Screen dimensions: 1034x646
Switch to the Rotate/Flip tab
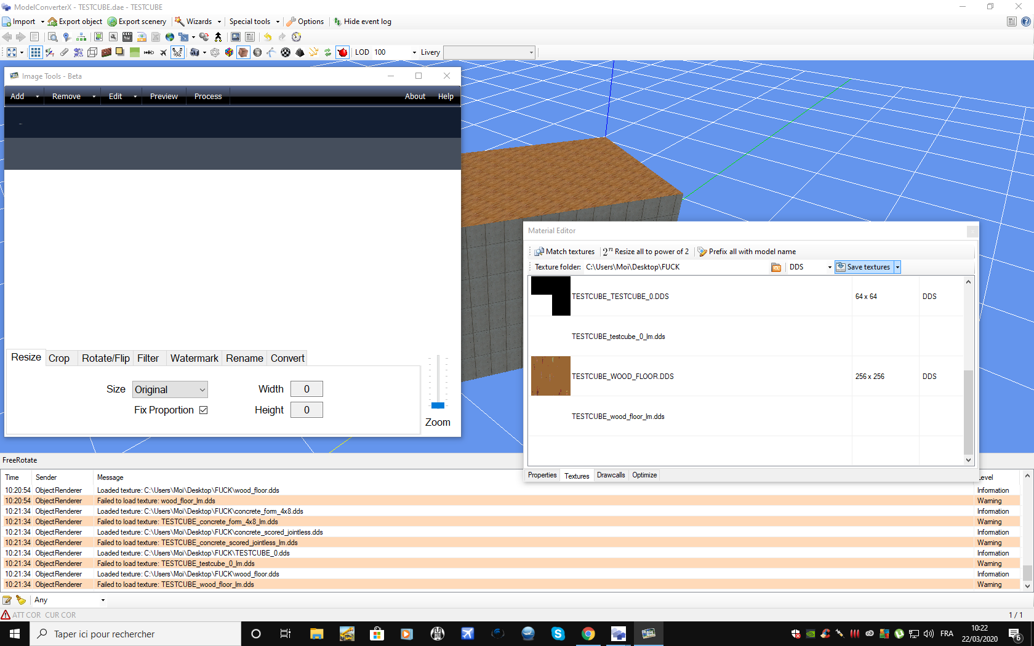[106, 359]
